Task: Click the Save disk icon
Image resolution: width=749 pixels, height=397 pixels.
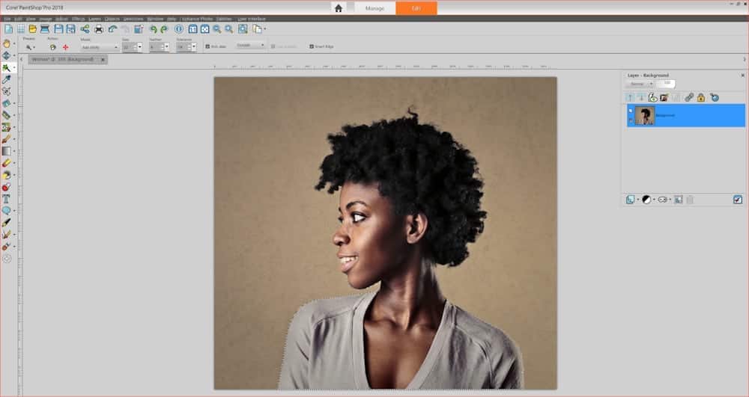Action: pos(58,29)
